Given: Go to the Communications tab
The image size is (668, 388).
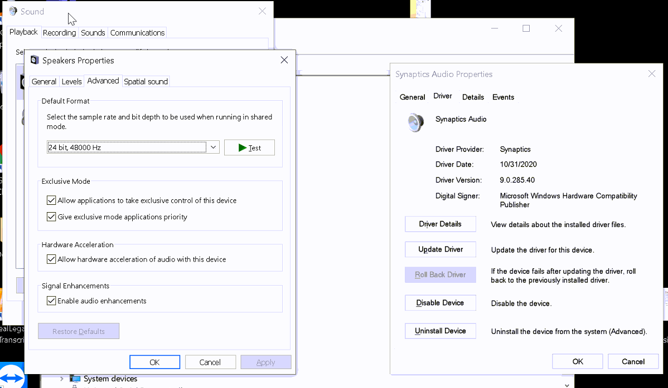Looking at the screenshot, I should click(137, 33).
